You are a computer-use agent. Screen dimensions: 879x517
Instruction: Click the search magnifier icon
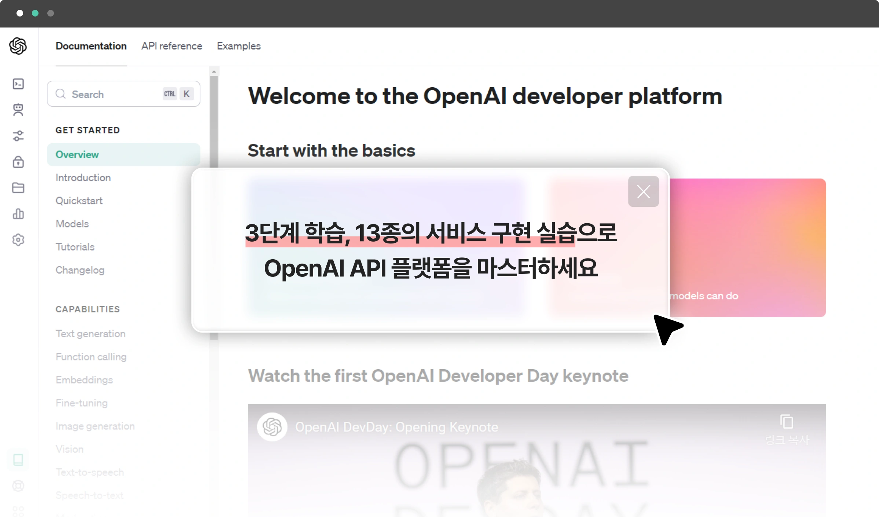(61, 94)
